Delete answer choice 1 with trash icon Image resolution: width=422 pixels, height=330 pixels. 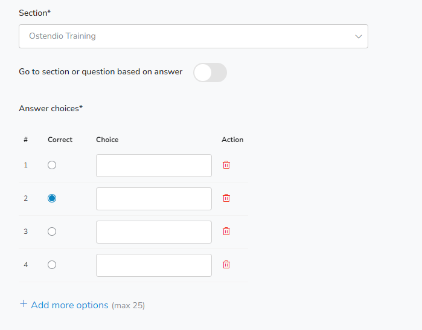click(226, 165)
